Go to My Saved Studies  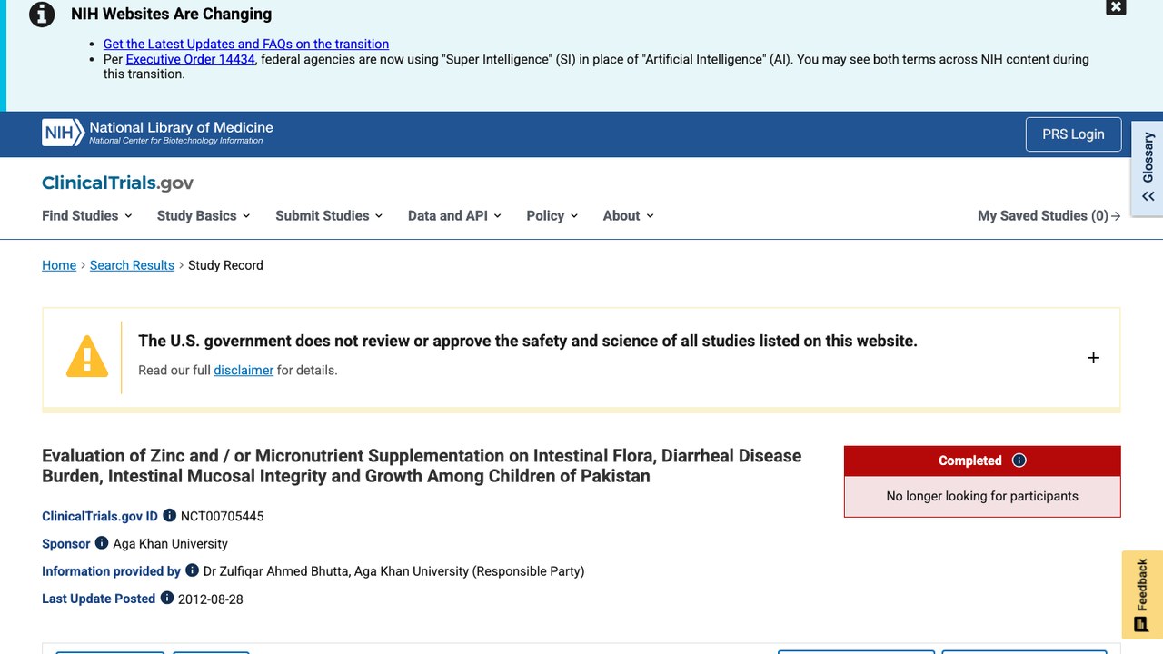1049,215
